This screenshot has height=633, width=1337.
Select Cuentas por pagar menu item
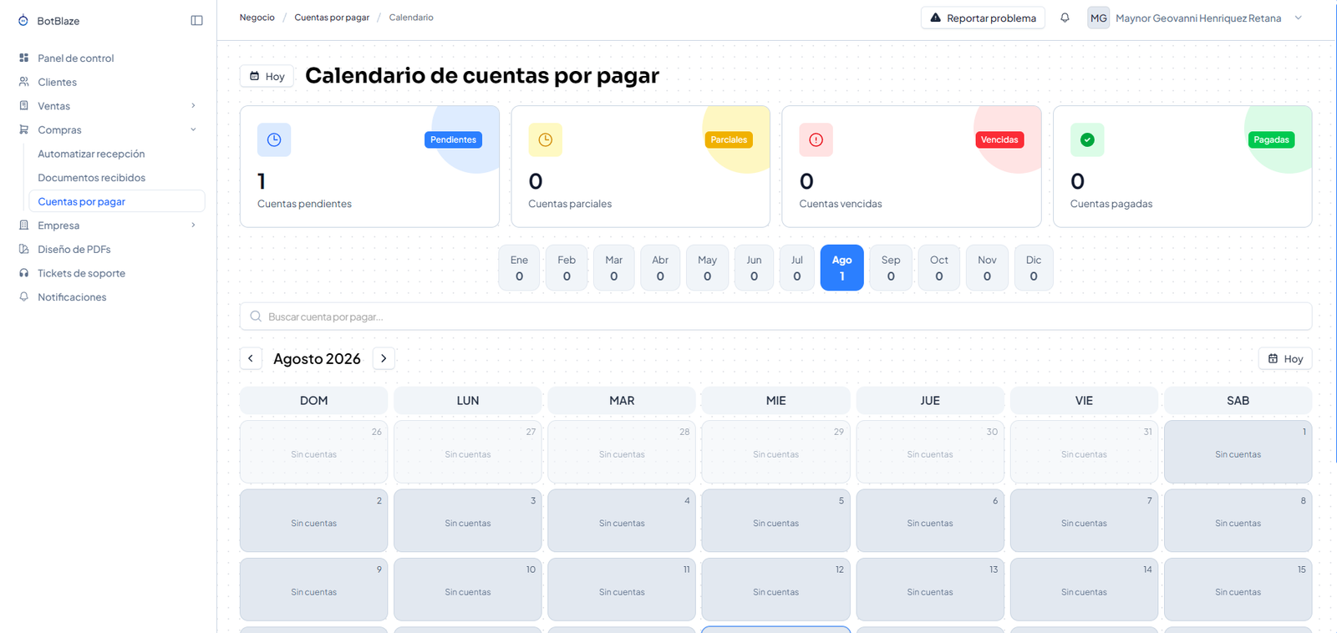coord(117,201)
